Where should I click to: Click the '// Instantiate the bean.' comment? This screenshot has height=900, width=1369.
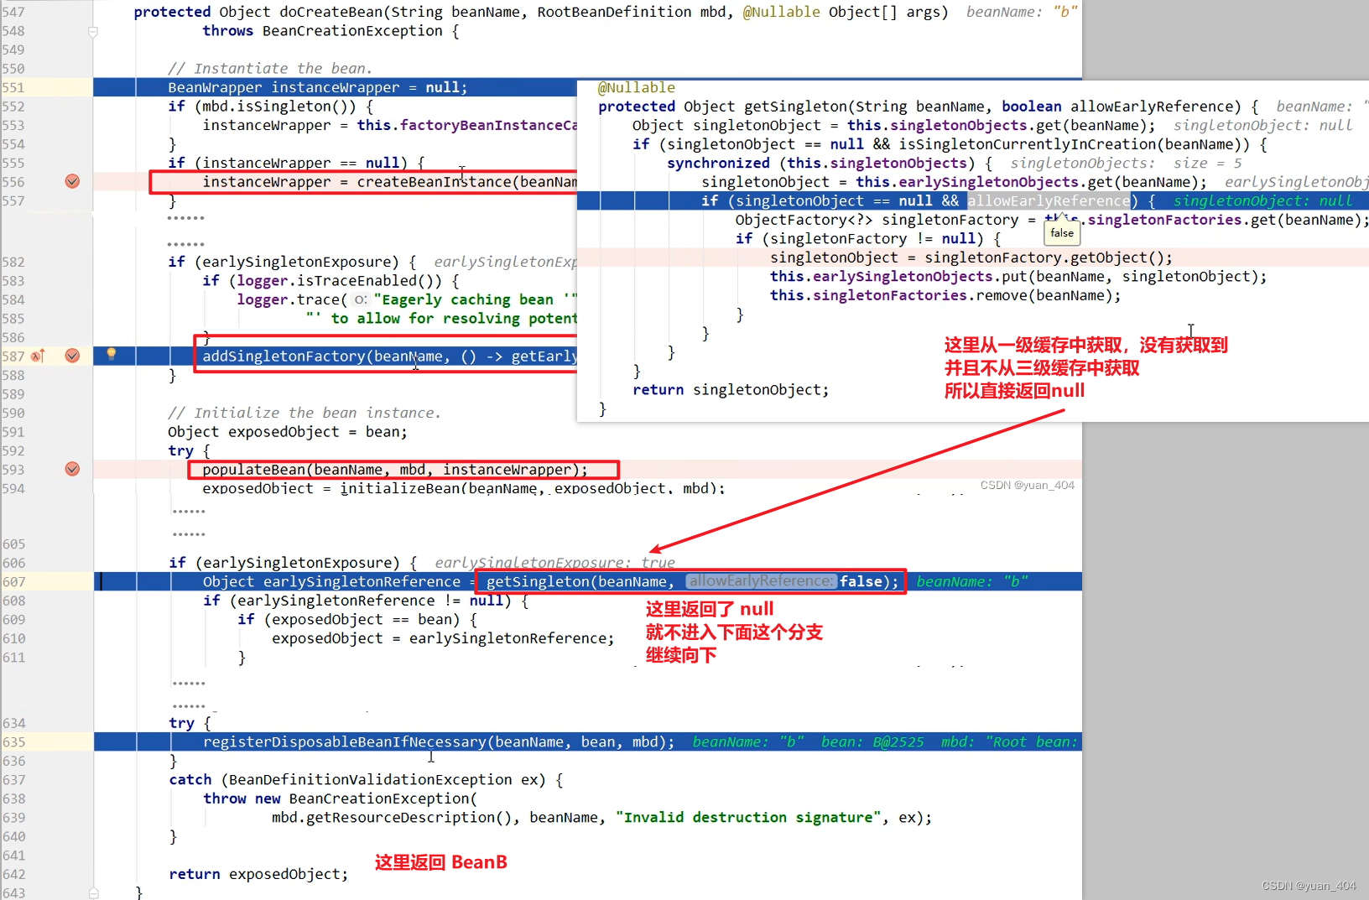(269, 69)
